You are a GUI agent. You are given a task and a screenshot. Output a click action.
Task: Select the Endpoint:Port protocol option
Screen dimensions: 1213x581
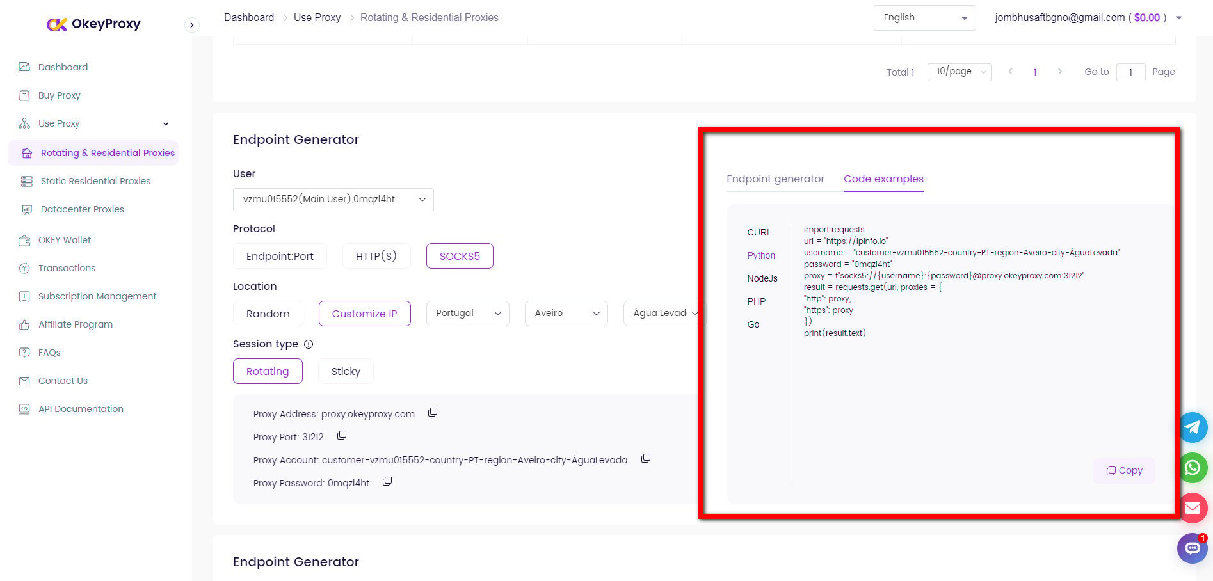[x=280, y=256]
